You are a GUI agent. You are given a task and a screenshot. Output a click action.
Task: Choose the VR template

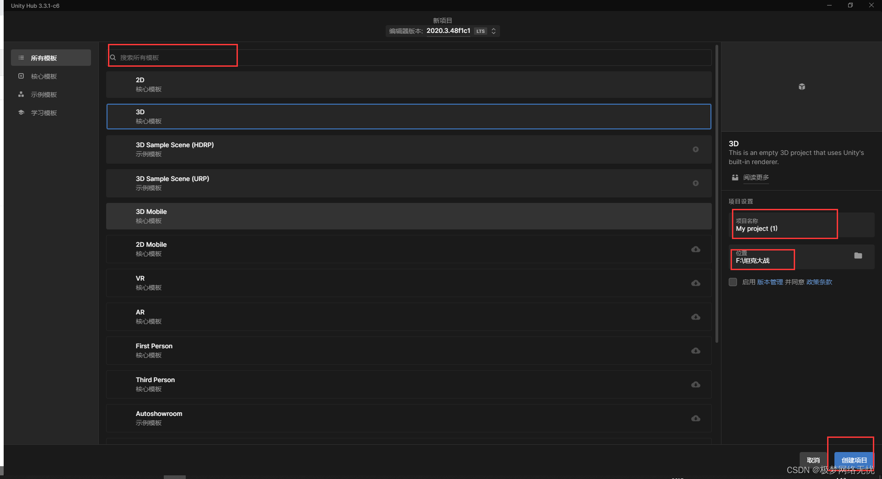(409, 283)
